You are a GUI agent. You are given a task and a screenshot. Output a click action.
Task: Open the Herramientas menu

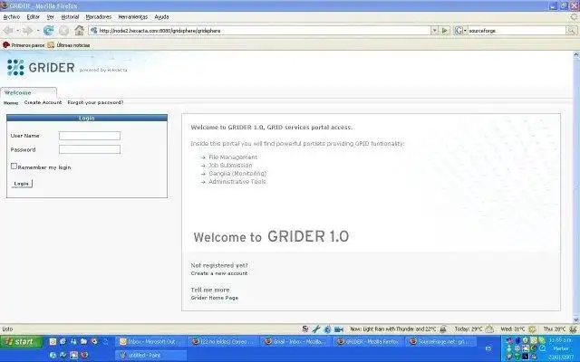click(133, 17)
